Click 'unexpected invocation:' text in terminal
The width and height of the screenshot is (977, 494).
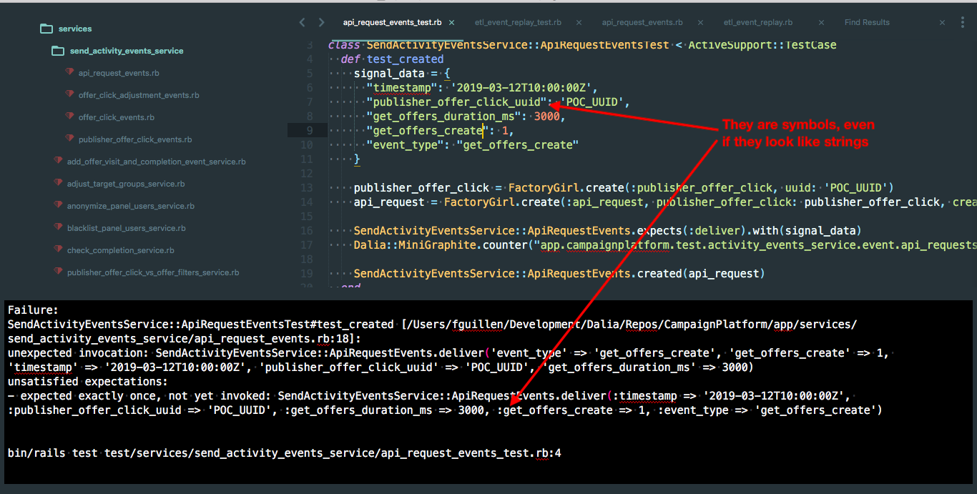click(x=78, y=352)
